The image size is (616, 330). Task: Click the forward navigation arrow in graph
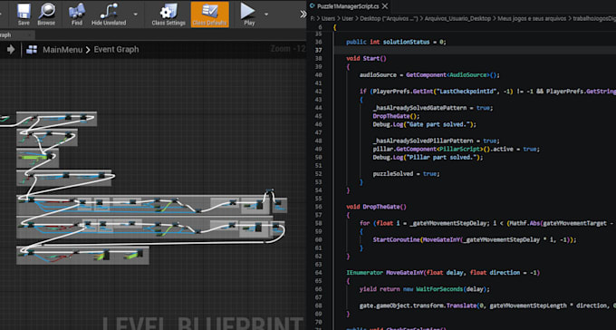11,50
